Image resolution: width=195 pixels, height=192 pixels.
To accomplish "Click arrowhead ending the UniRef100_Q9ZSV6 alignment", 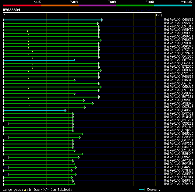I will [x=85, y=107].
